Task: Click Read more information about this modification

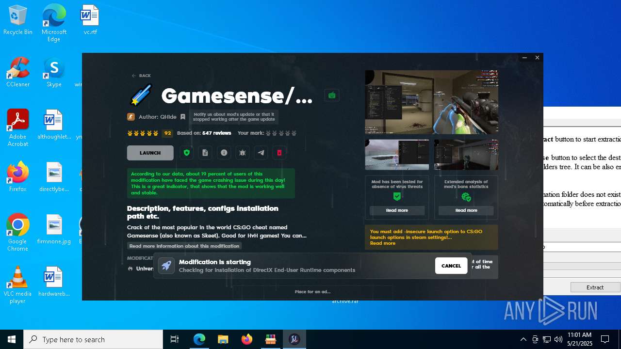Action: pos(184,246)
